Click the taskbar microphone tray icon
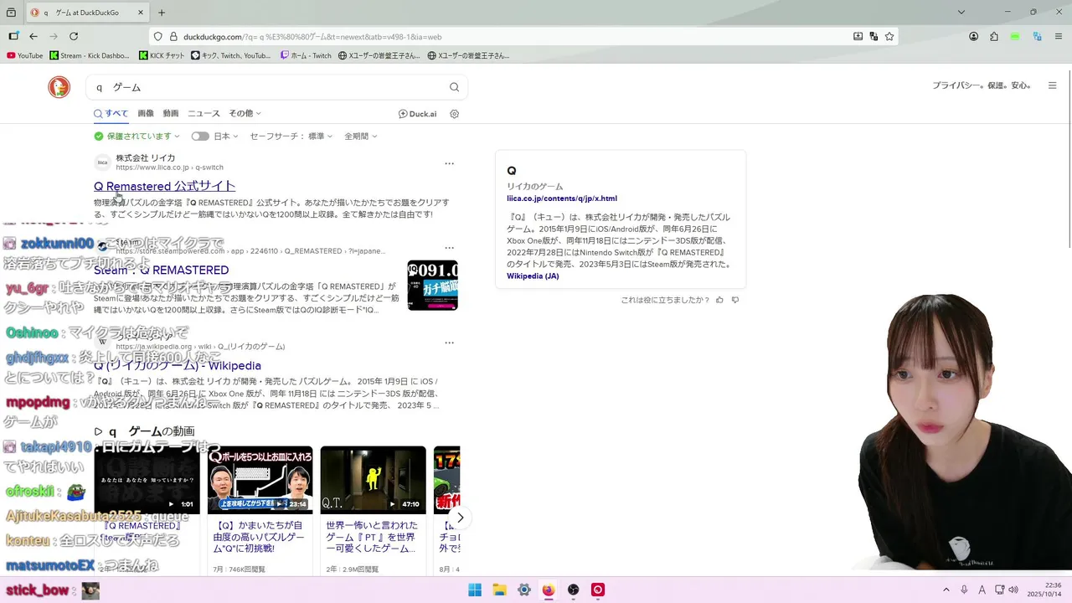 point(964,590)
